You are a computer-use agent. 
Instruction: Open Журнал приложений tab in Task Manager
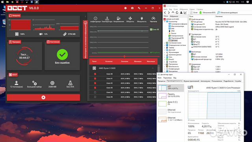(x=191, y=81)
